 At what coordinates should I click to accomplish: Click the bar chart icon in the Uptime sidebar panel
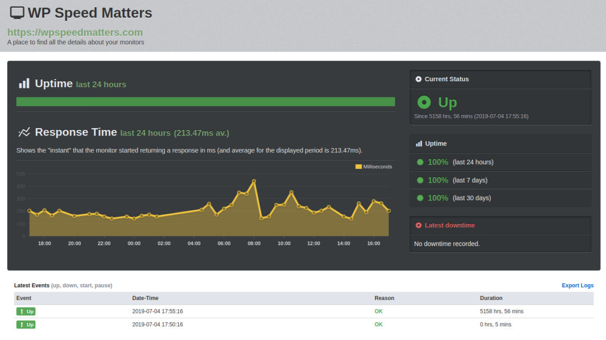tap(418, 143)
